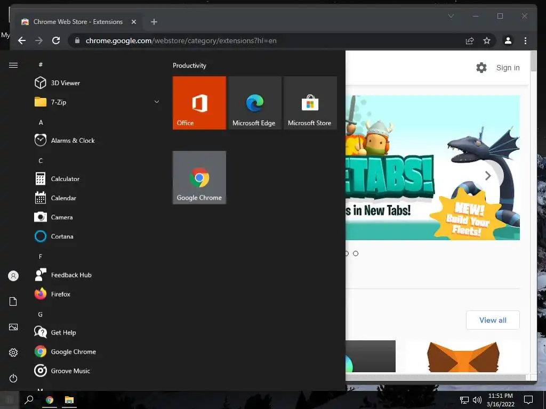Advance the banner carousel with next arrow

tap(488, 176)
